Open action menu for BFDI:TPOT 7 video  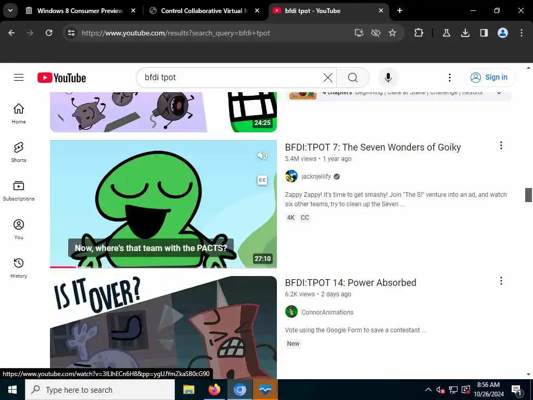pyautogui.click(x=501, y=146)
